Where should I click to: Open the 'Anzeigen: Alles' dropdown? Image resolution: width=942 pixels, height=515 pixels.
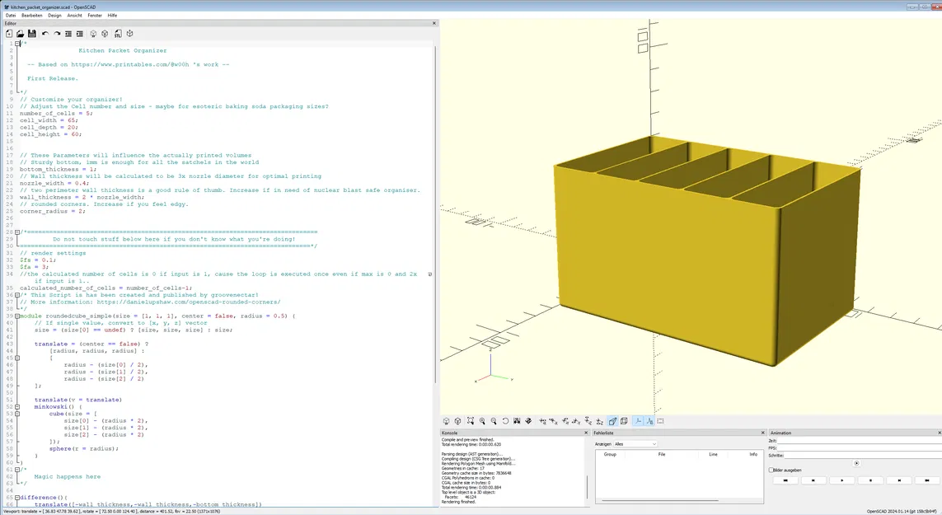pos(635,444)
